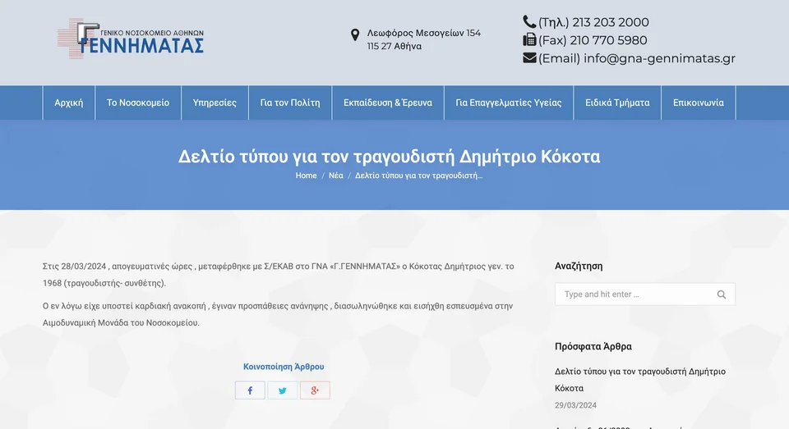Click the location pin icon

(355, 34)
